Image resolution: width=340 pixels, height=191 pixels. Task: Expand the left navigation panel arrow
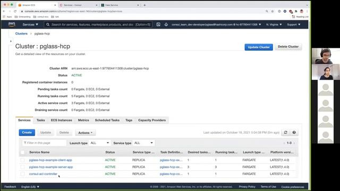coord(11,41)
